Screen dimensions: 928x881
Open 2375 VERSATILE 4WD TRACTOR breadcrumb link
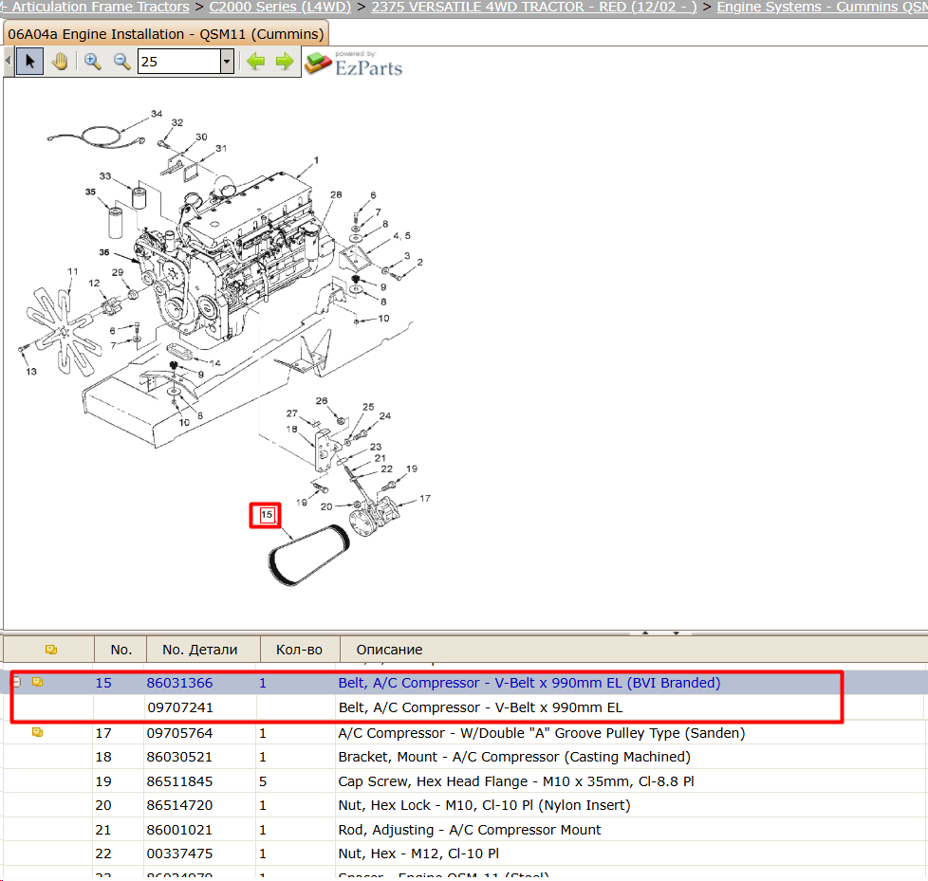tap(534, 7)
